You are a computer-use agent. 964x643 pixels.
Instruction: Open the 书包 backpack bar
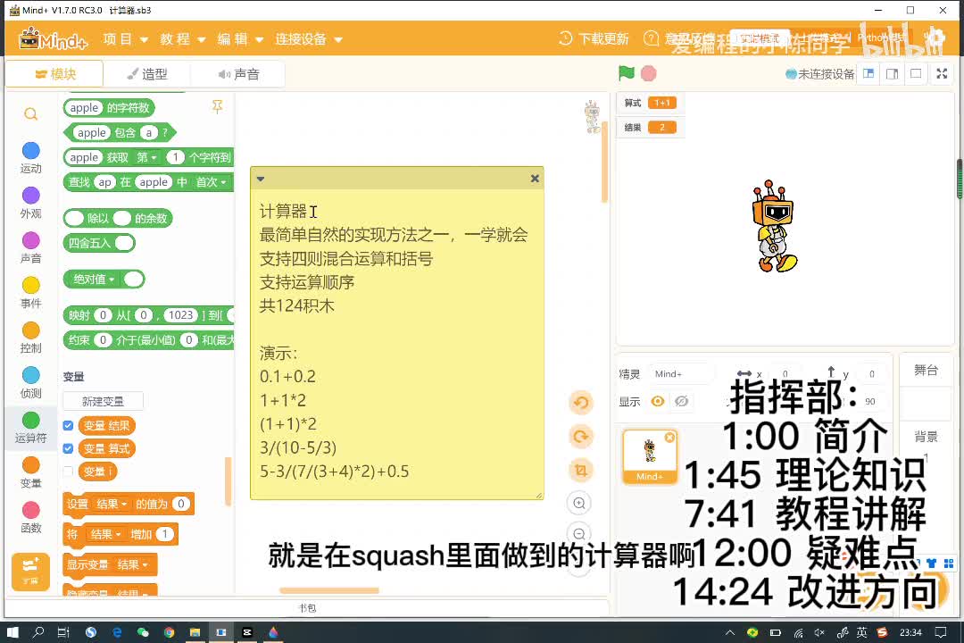tap(307, 608)
